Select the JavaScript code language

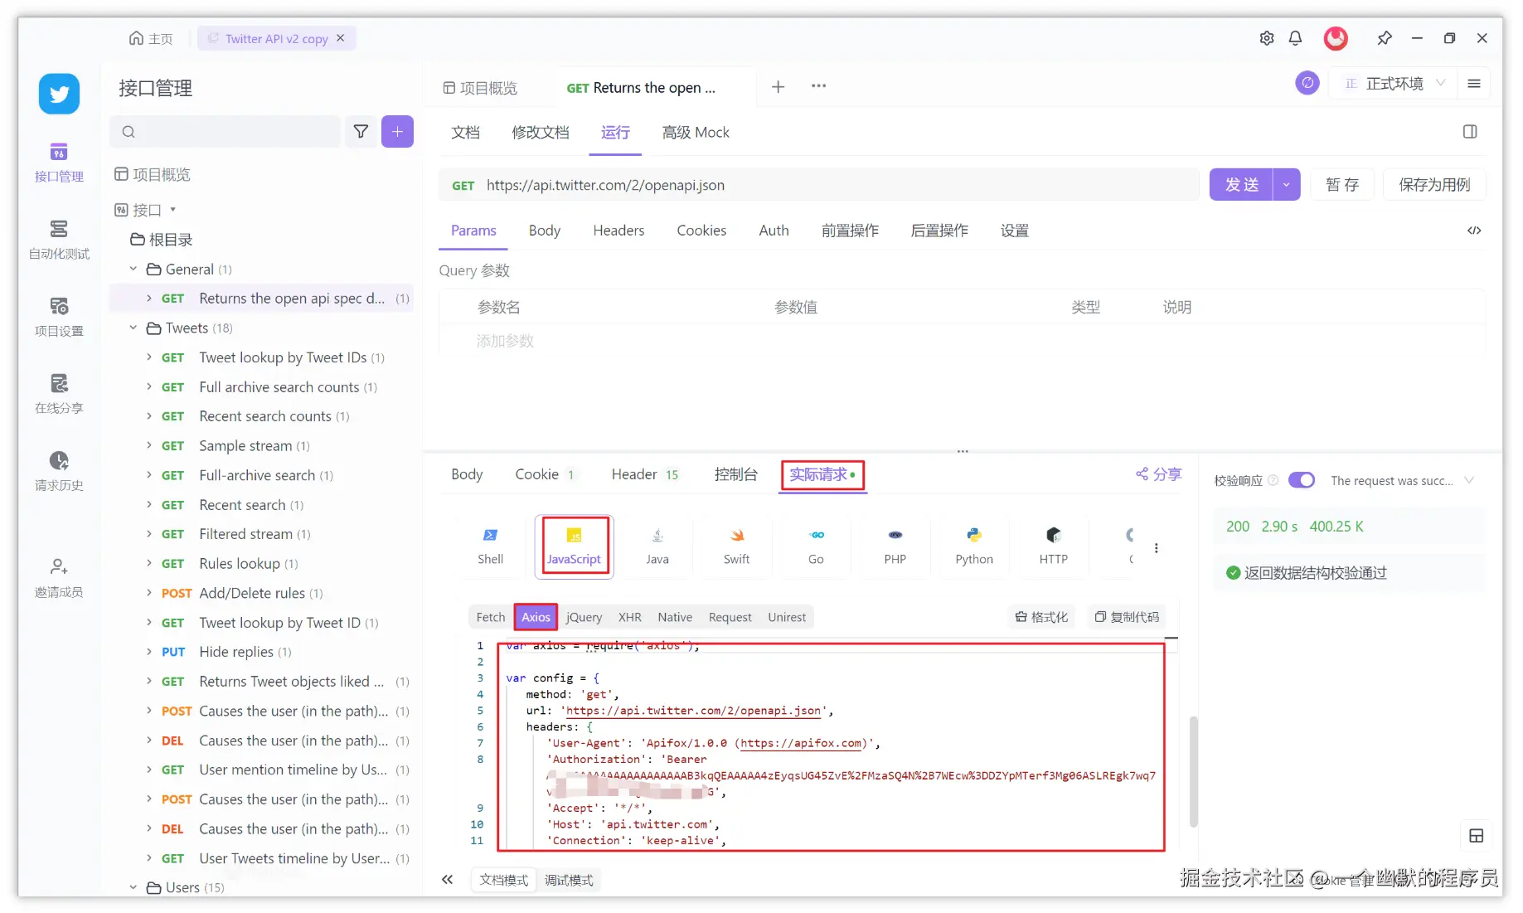click(574, 546)
